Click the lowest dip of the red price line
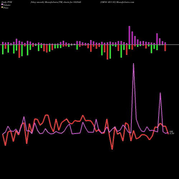Image resolution: width=179 pixels, height=179 pixels. pos(112,149)
